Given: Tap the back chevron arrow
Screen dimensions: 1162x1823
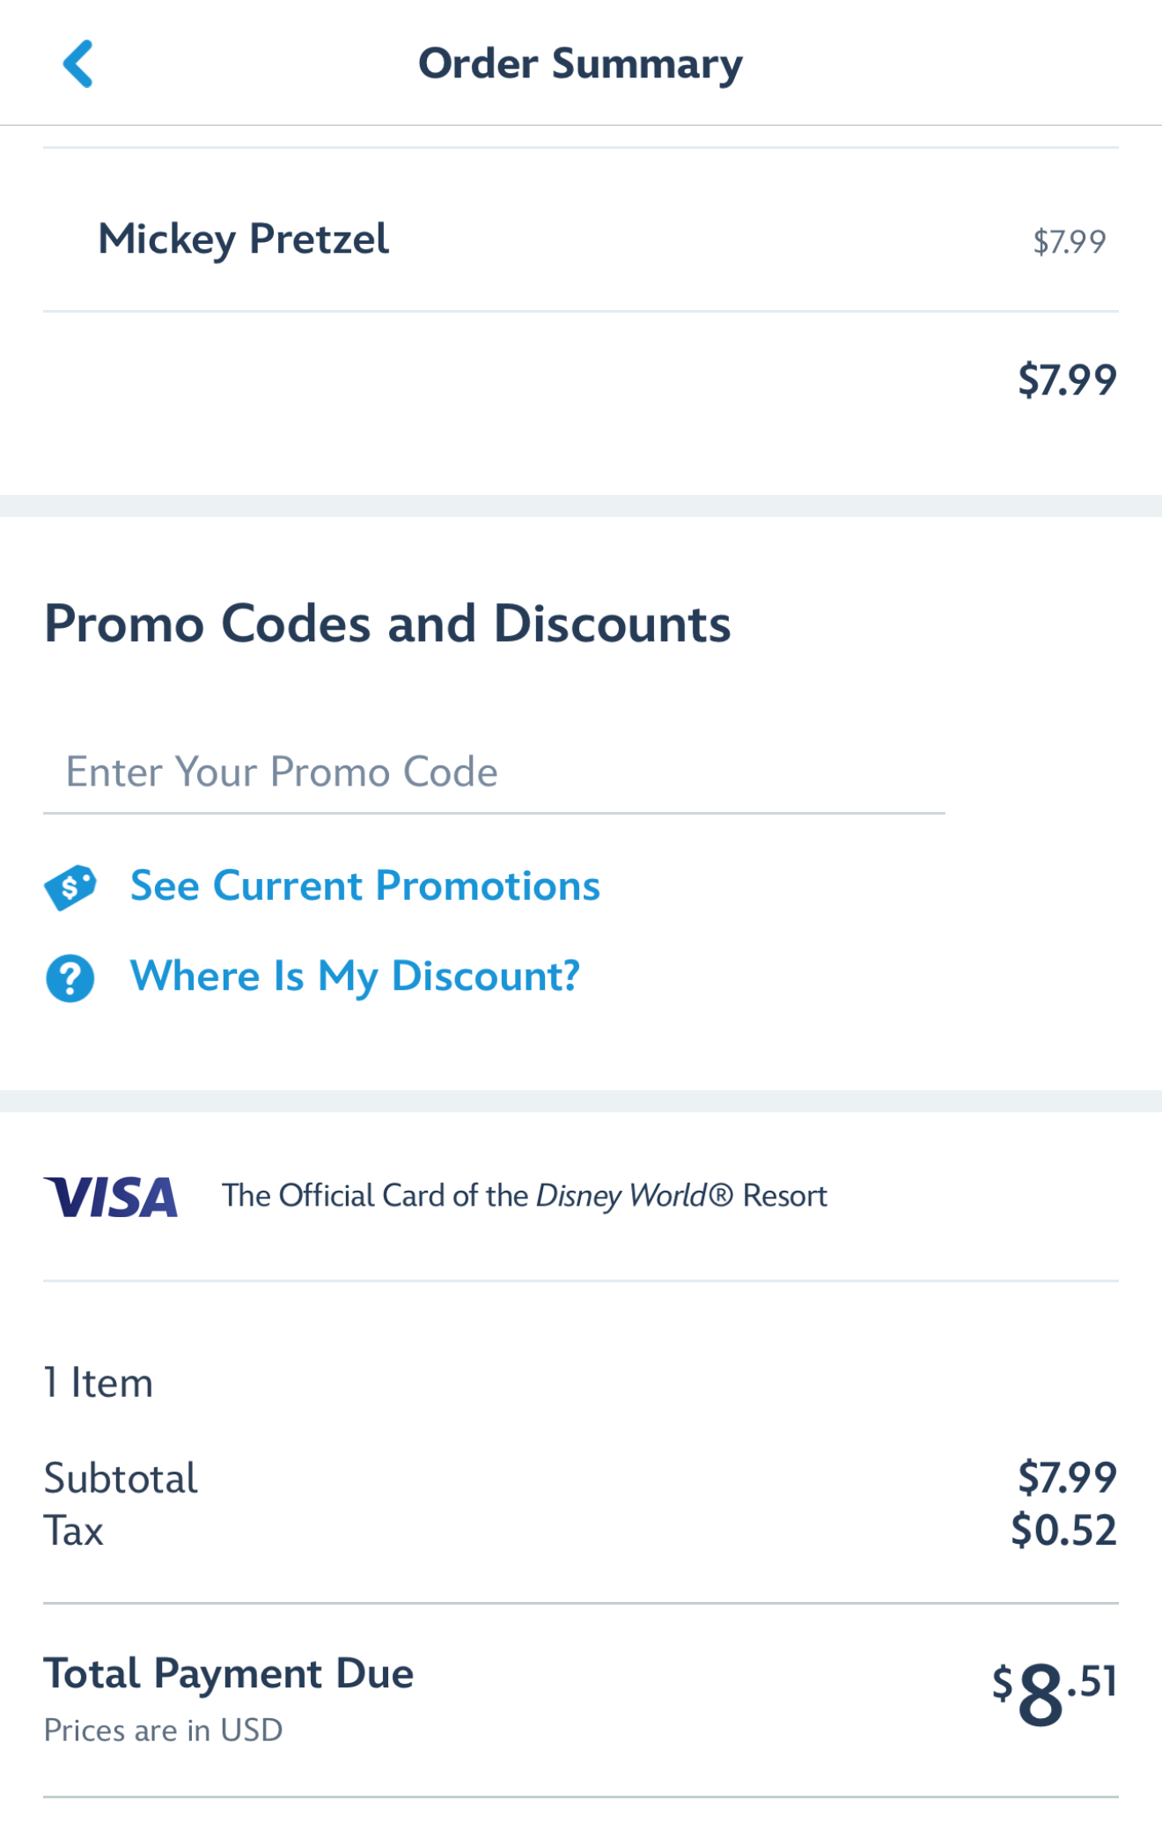Looking at the screenshot, I should [x=77, y=63].
